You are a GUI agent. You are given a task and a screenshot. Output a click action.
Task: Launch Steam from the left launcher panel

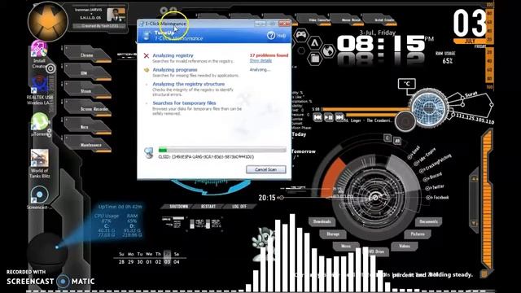point(87,90)
